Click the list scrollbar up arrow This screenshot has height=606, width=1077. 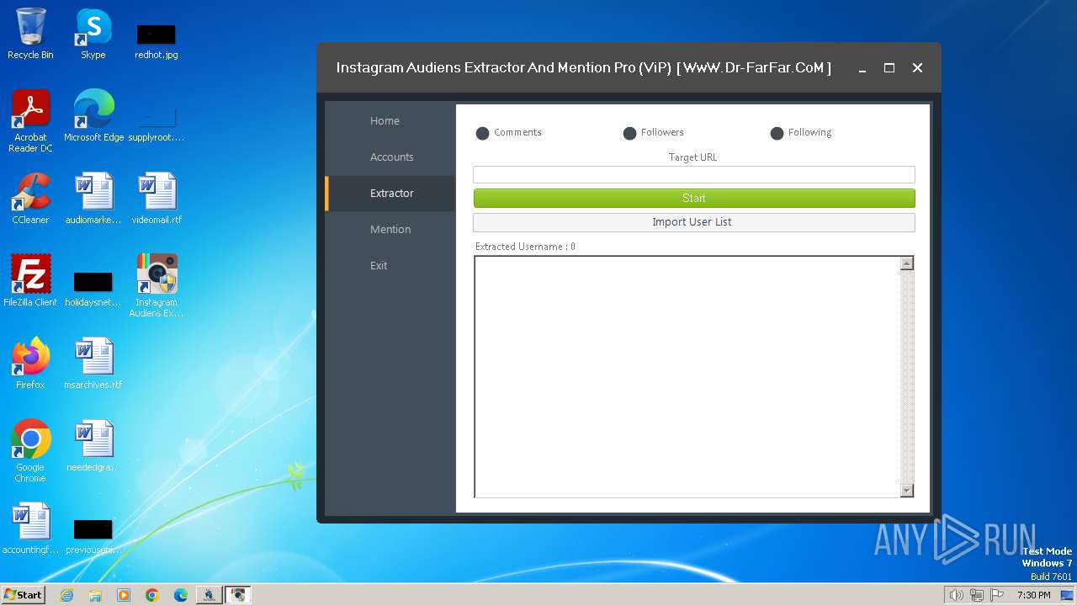click(907, 263)
